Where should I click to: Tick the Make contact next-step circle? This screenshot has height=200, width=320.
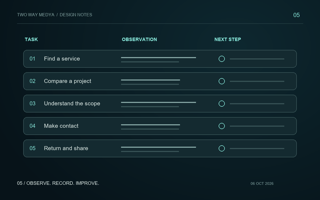tap(222, 126)
